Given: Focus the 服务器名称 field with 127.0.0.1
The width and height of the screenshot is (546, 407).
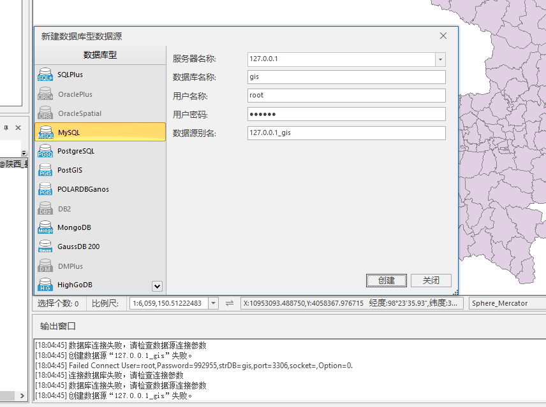Looking at the screenshot, I should (342, 59).
